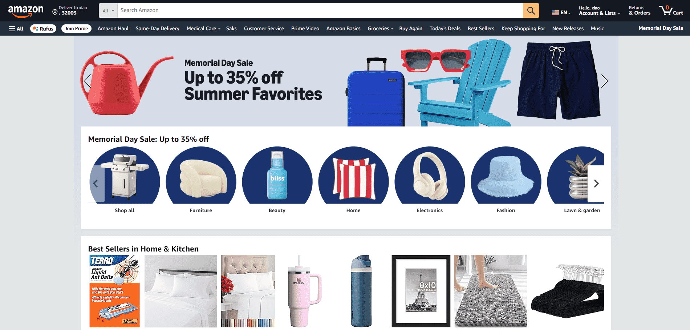Viewport: 690px width, 330px height.
Task: Show the next hero banner slide
Action: coord(604,81)
